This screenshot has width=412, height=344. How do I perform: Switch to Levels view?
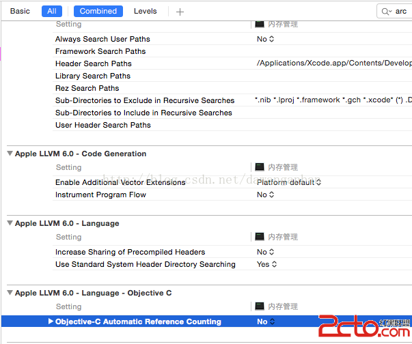coord(145,11)
